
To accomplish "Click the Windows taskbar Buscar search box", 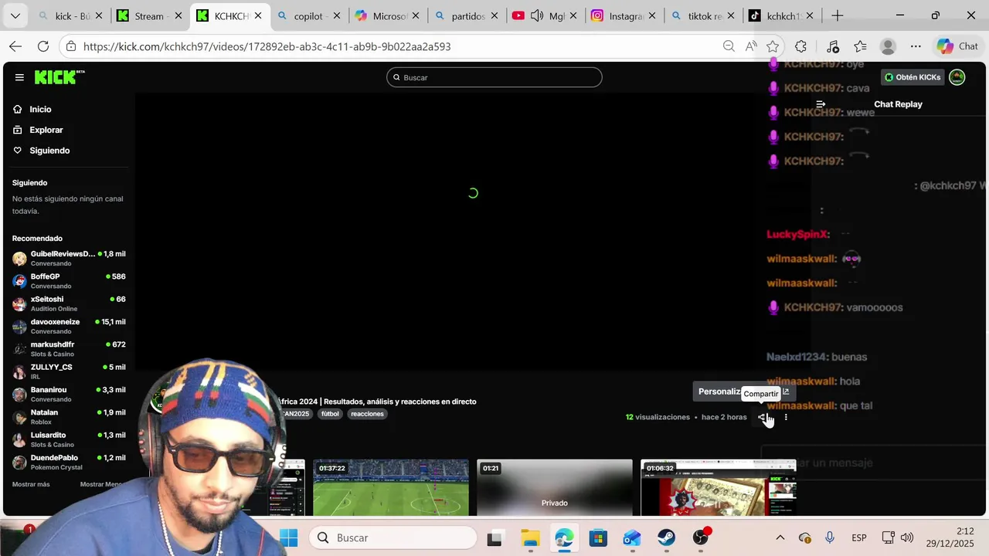I will coord(394,537).
